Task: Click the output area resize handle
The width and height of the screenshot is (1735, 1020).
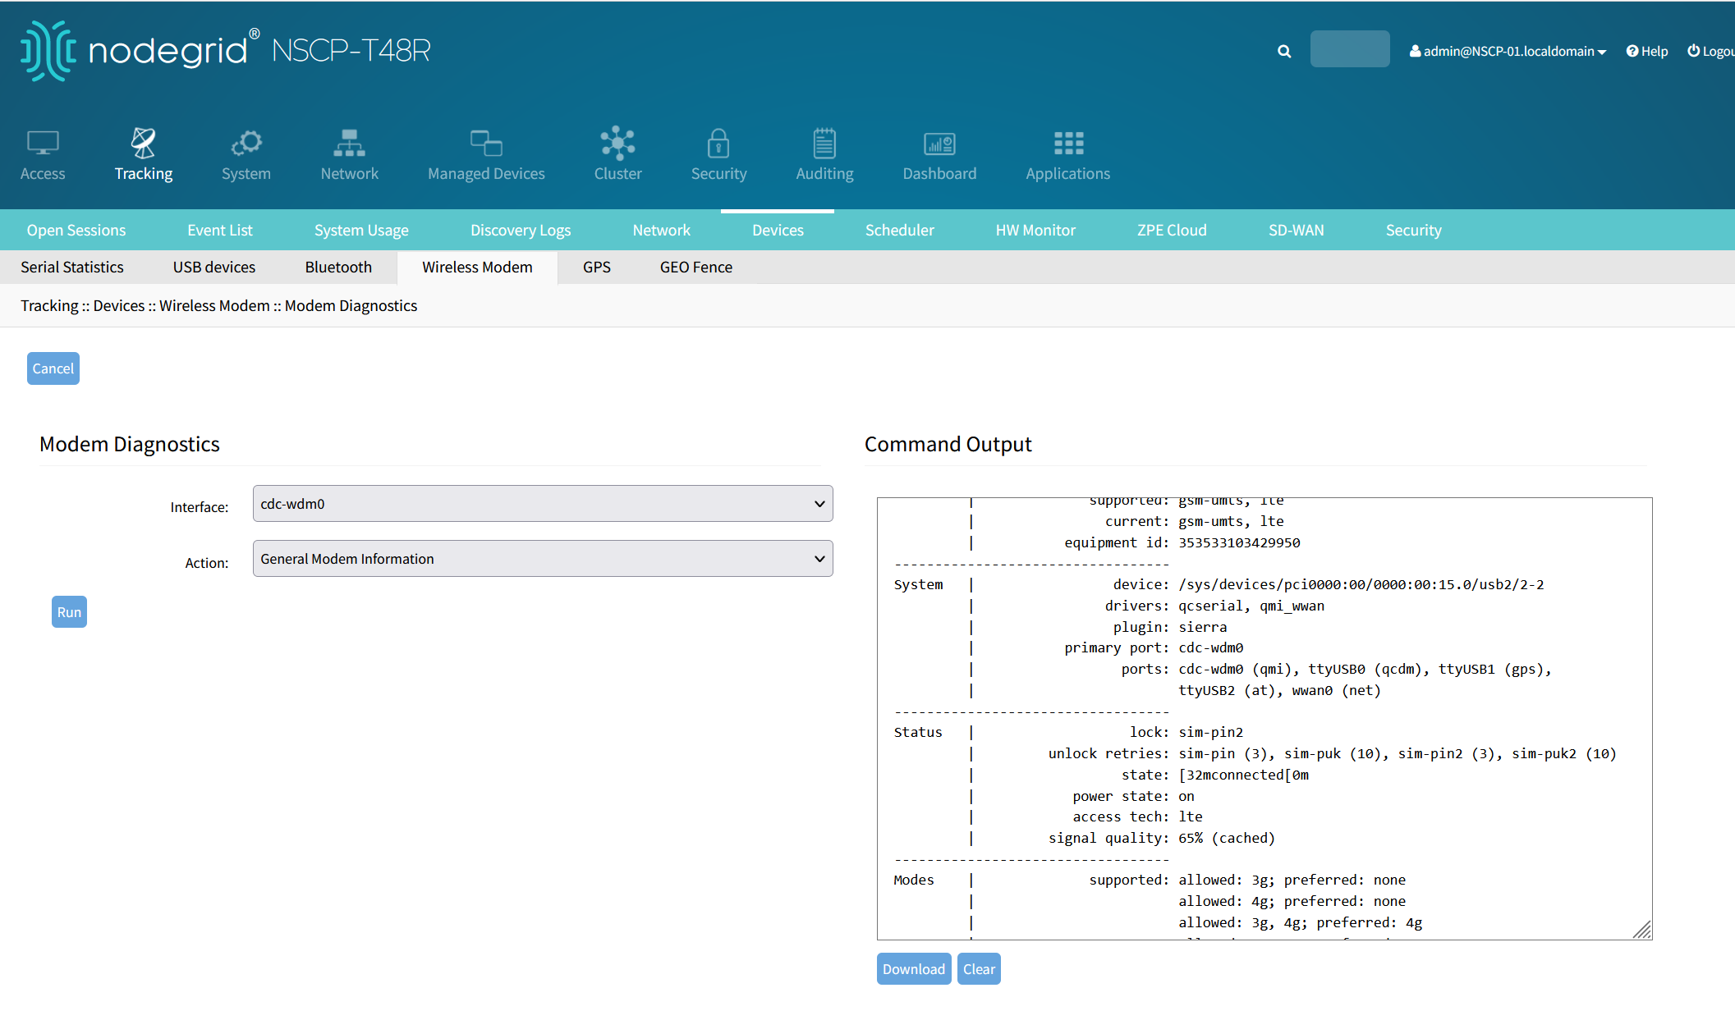Action: tap(1642, 930)
